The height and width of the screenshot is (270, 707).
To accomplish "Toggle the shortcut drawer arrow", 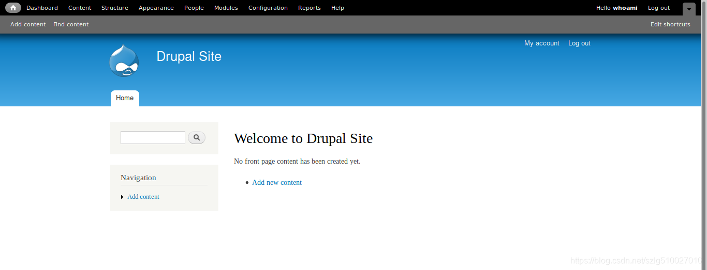I will (x=689, y=9).
